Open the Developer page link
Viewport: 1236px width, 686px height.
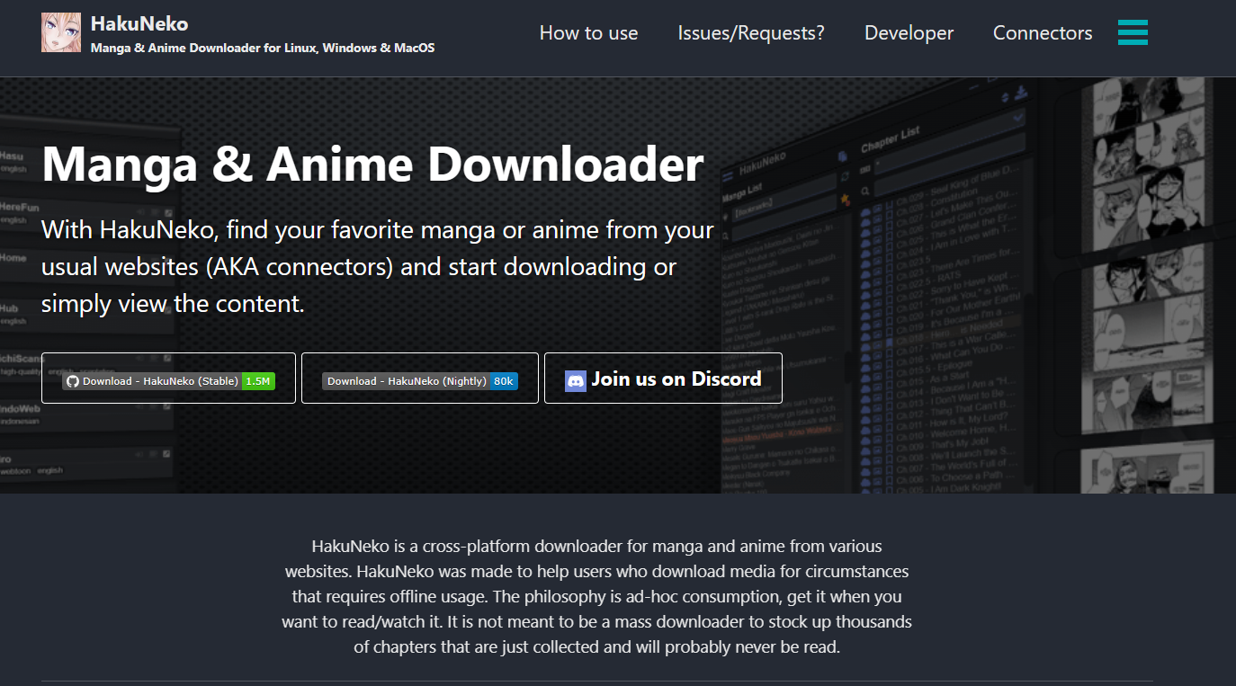[x=908, y=32]
